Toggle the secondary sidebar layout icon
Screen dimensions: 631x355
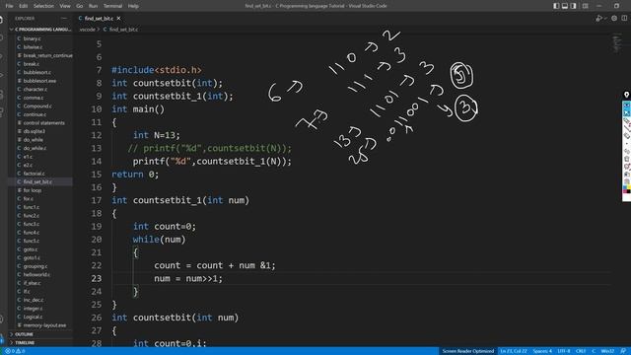tap(573, 6)
